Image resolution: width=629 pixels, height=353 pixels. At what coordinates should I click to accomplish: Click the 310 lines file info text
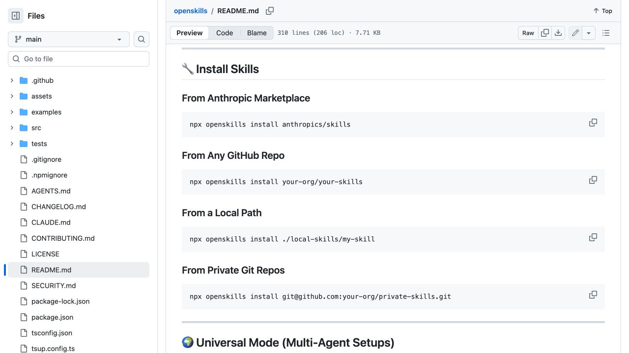click(x=329, y=33)
